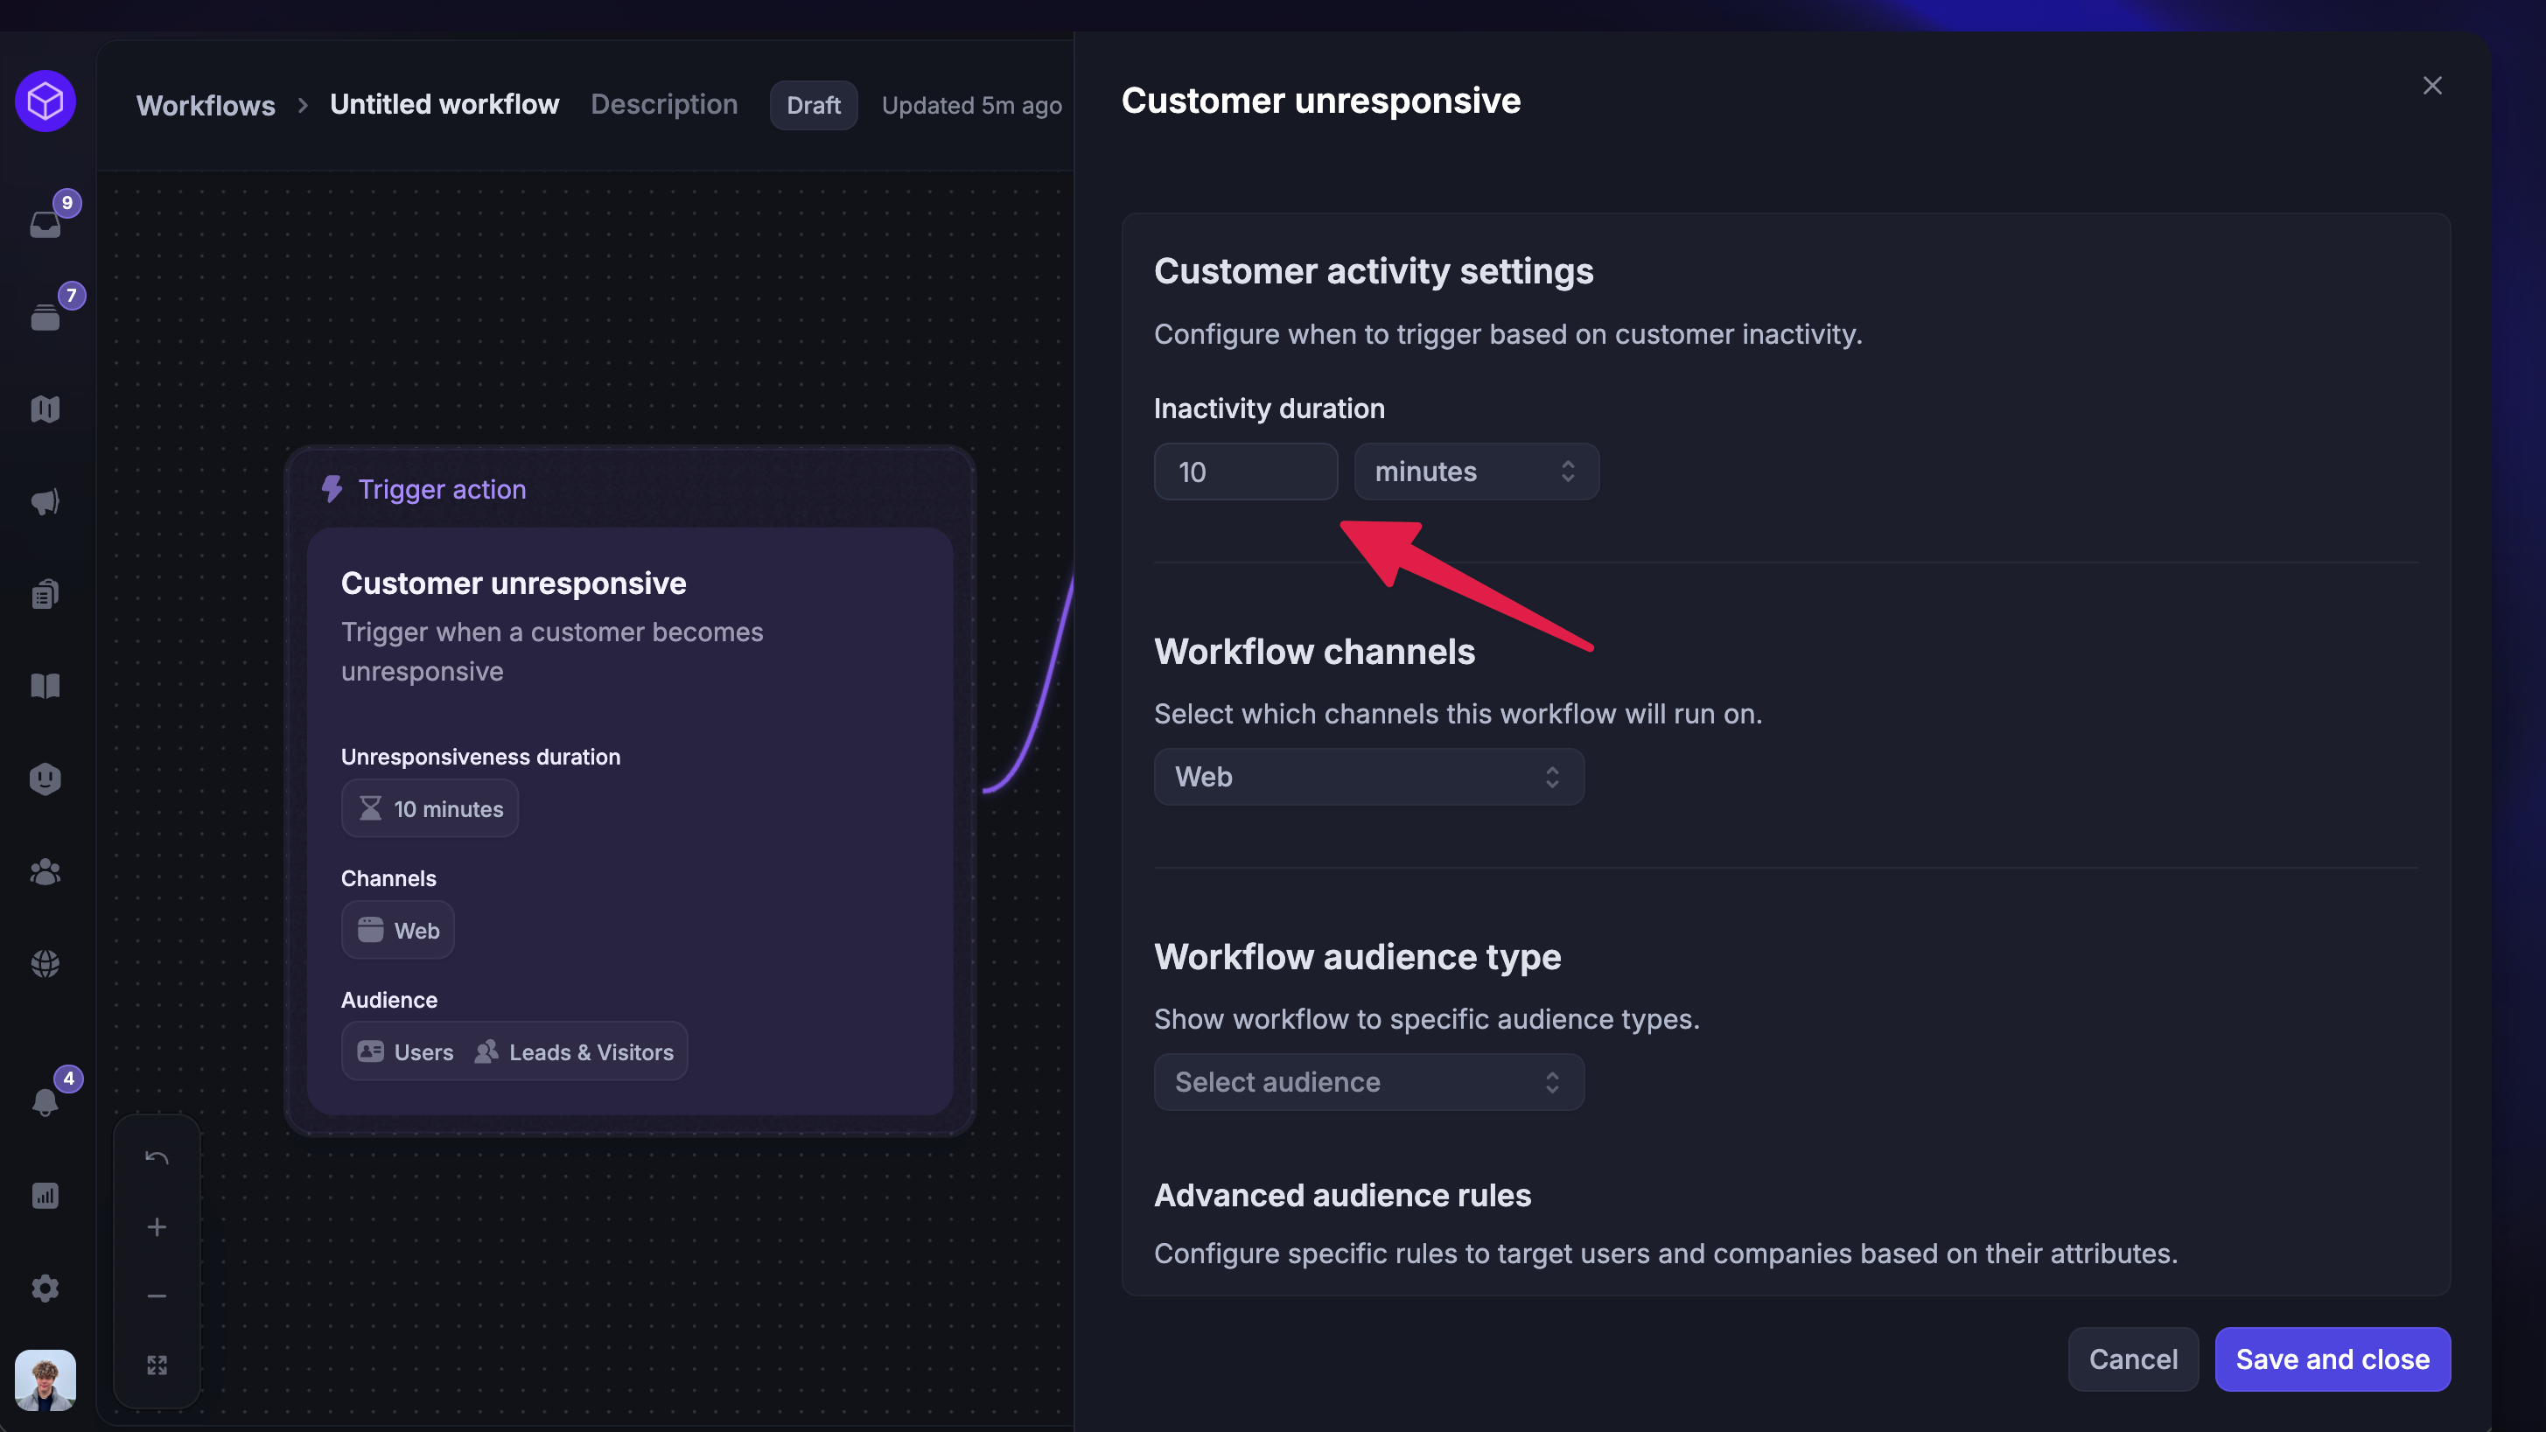2546x1432 pixels.
Task: Open the people contacts icon
Action: (x=45, y=871)
